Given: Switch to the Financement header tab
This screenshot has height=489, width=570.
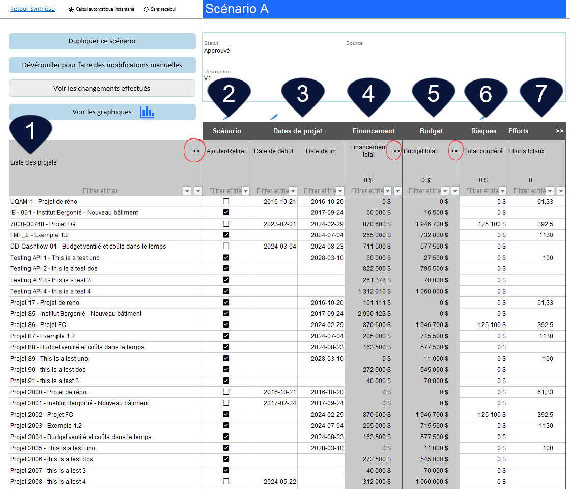Looking at the screenshot, I should pos(374,131).
